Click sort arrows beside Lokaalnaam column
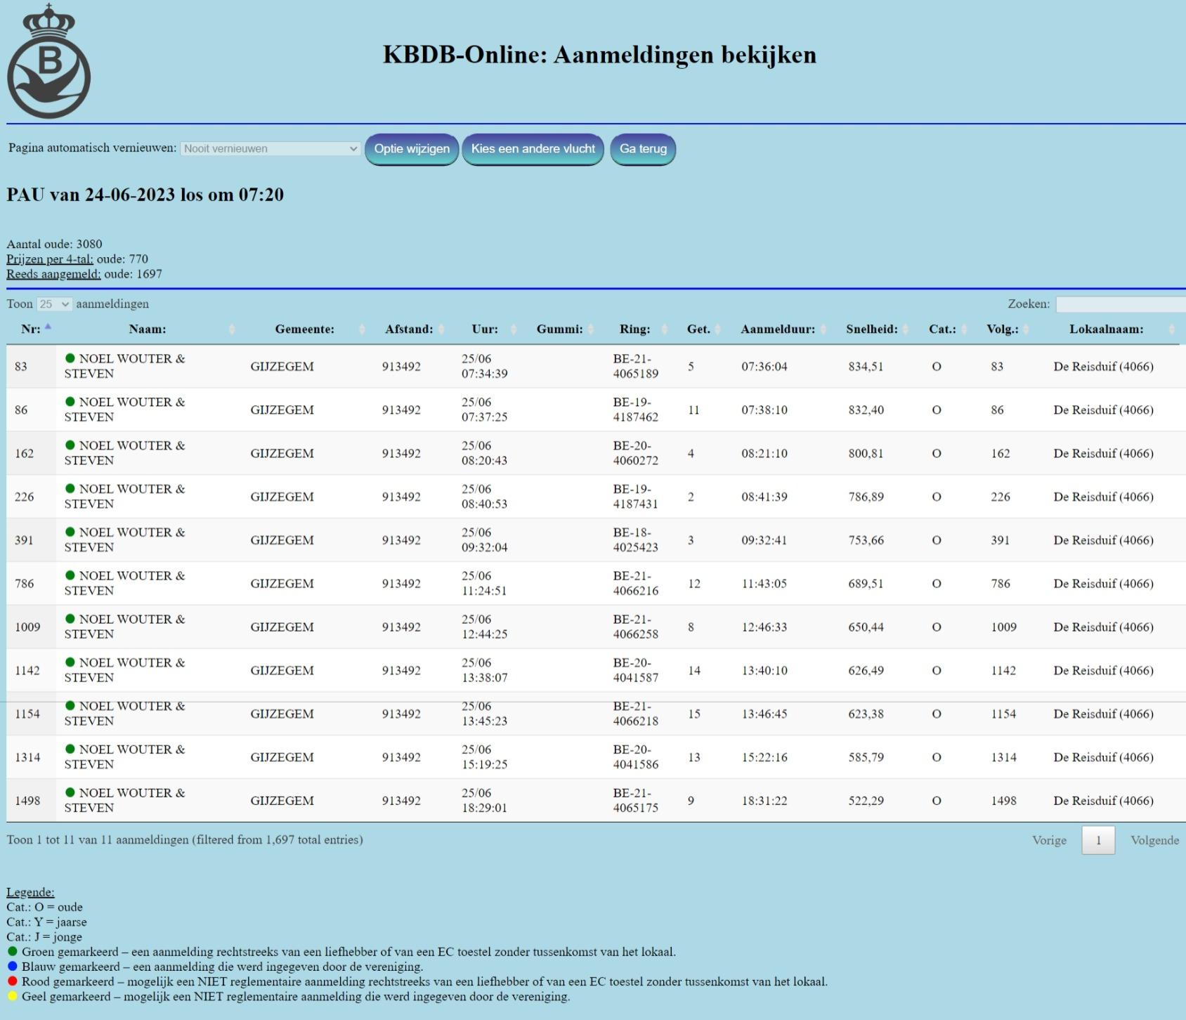The width and height of the screenshot is (1186, 1020). tap(1171, 329)
